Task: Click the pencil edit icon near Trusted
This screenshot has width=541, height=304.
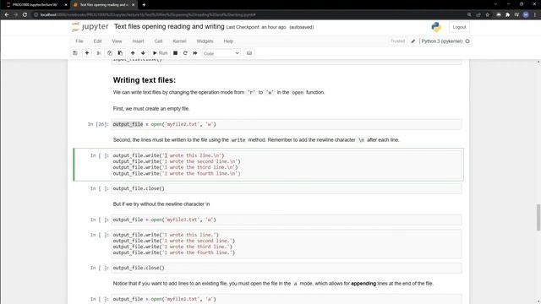Action: coord(413,41)
